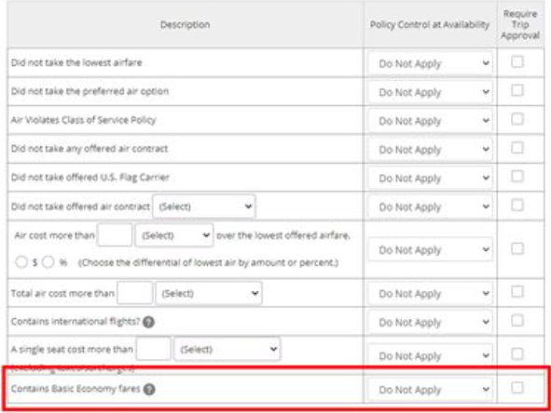The width and height of the screenshot is (551, 413).
Task: Select the percent radio button
Action: point(48,262)
